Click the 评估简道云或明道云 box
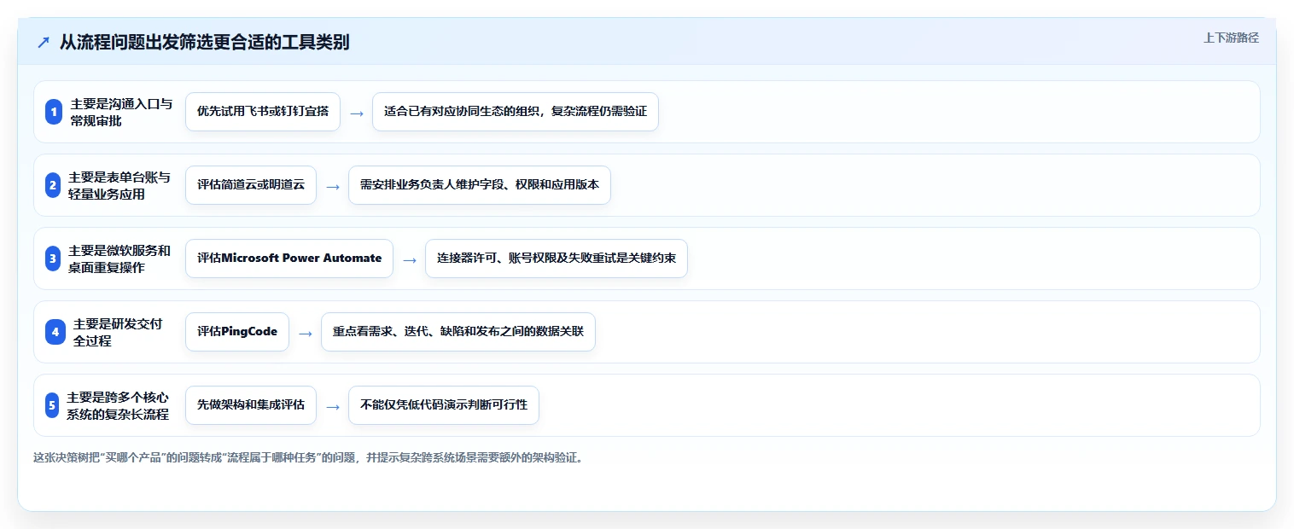 [251, 185]
